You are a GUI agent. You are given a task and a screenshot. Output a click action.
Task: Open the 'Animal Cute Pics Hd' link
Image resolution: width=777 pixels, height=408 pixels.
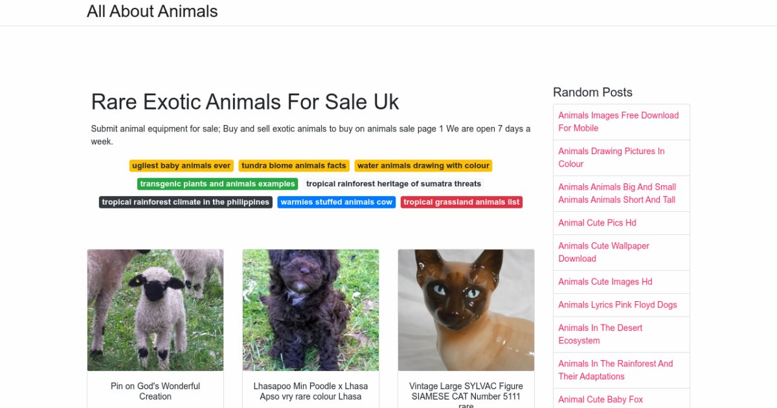(x=597, y=223)
